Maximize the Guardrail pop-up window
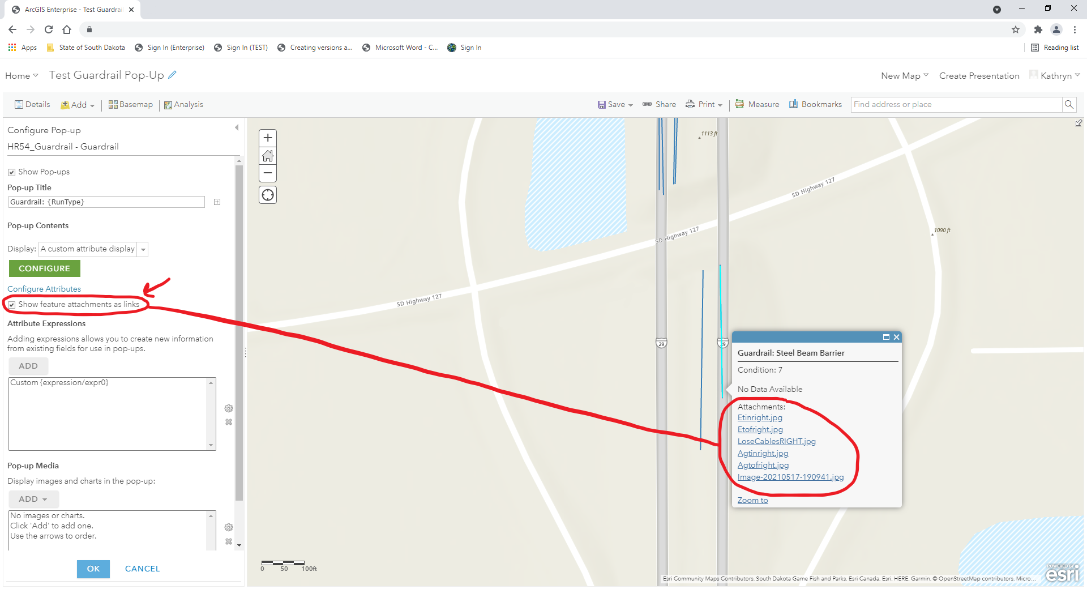 (x=886, y=337)
